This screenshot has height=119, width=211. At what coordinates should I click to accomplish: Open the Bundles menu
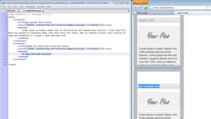pos(41,7)
